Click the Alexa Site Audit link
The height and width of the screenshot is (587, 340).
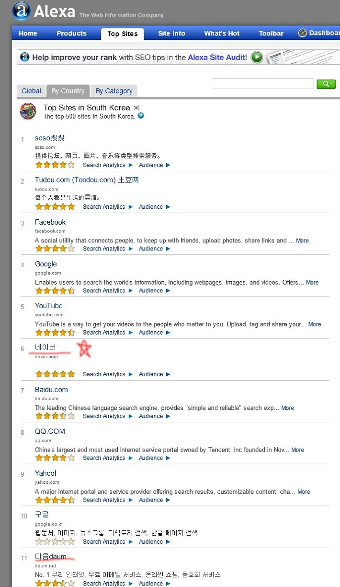pyautogui.click(x=217, y=58)
